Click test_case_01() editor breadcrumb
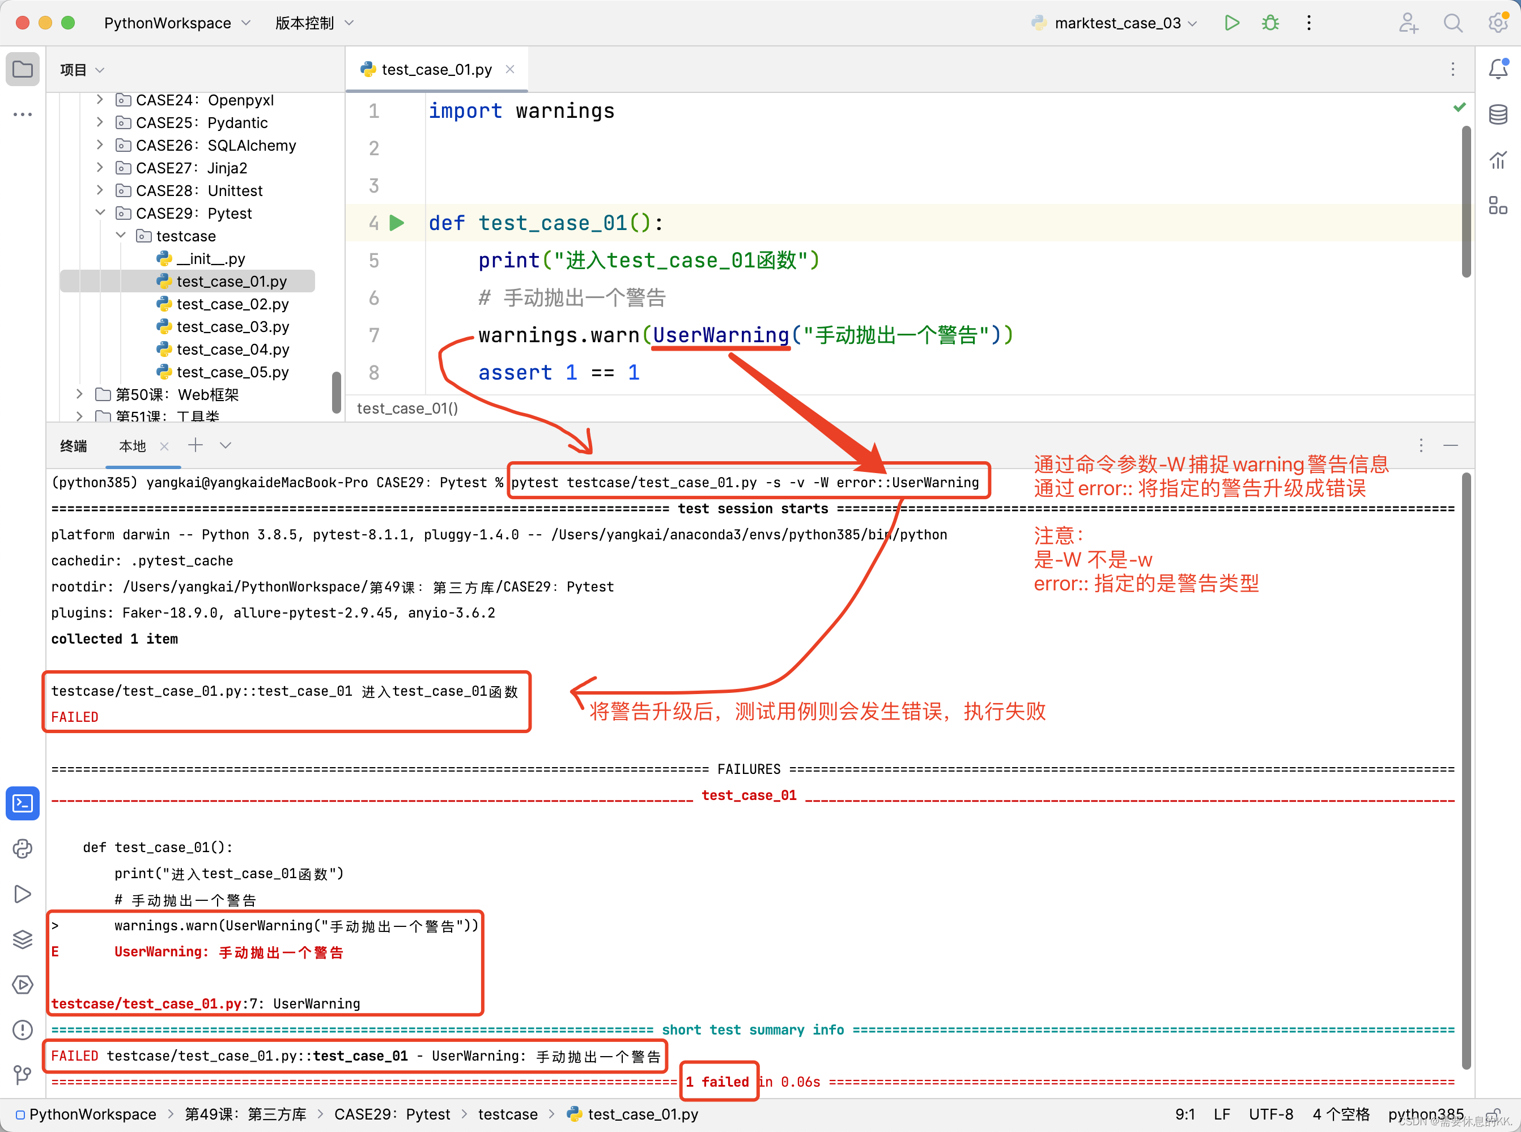The height and width of the screenshot is (1132, 1521). pyautogui.click(x=407, y=408)
